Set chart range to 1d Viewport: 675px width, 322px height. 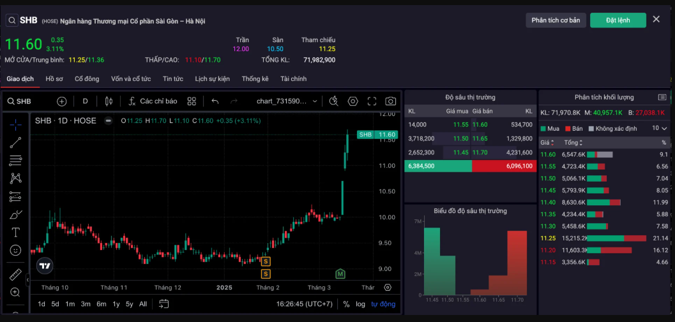coord(42,304)
